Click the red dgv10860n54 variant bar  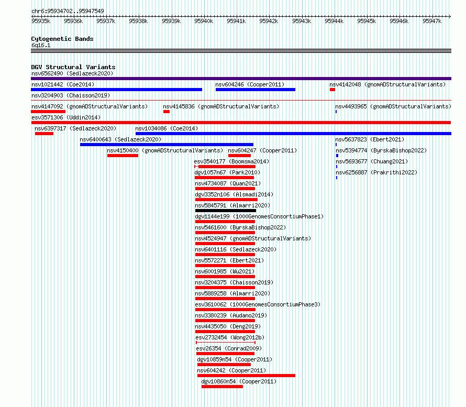pos(222,387)
